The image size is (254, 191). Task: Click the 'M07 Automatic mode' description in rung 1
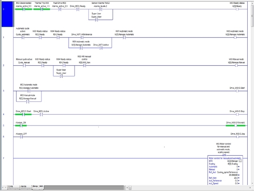point(124,31)
